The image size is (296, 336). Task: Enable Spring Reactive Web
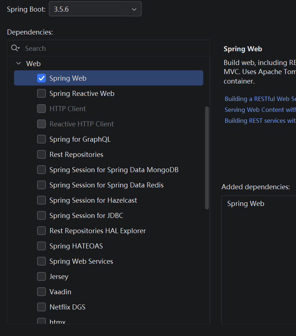(x=41, y=93)
